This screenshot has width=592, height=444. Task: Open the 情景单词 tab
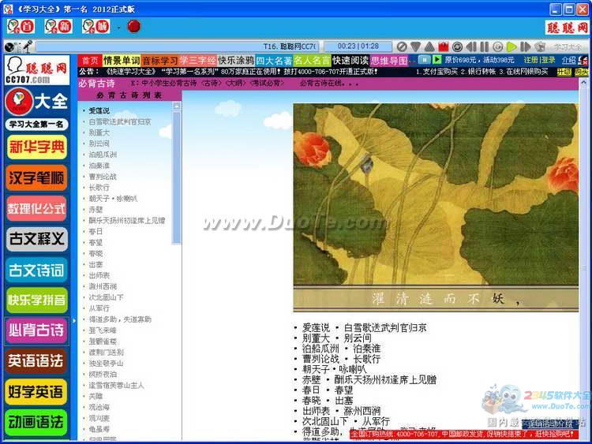coord(122,61)
